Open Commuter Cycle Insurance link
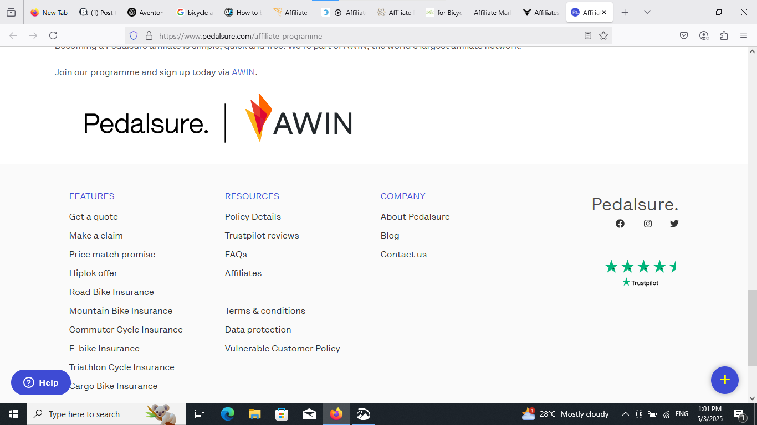 click(x=126, y=330)
